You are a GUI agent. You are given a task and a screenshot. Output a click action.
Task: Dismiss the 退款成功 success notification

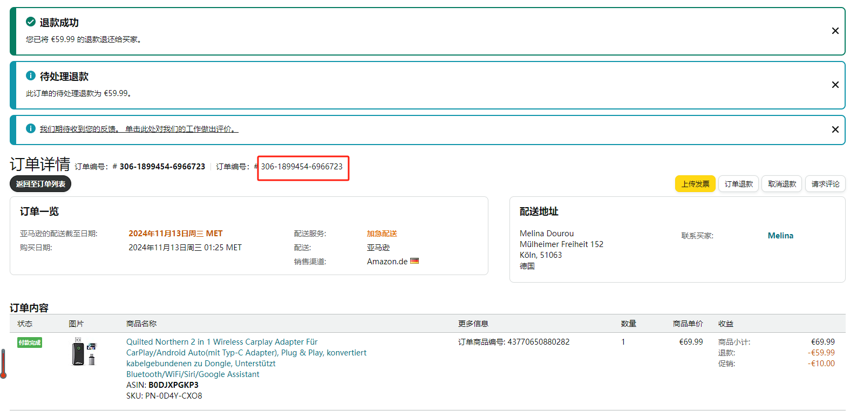pyautogui.click(x=835, y=31)
